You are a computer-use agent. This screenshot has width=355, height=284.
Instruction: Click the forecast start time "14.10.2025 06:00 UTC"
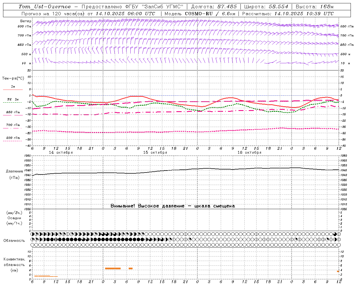tap(125, 14)
